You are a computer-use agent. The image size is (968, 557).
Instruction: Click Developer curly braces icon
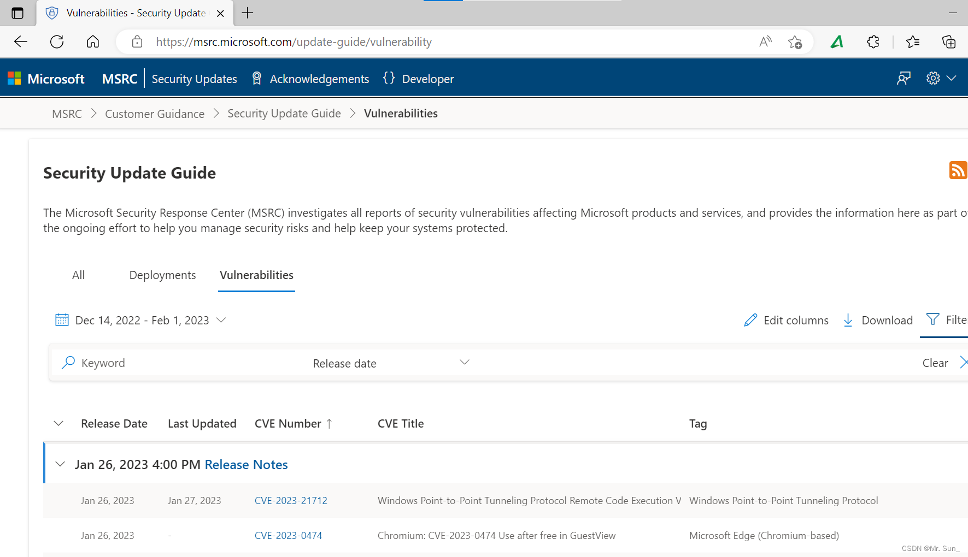[x=389, y=78]
